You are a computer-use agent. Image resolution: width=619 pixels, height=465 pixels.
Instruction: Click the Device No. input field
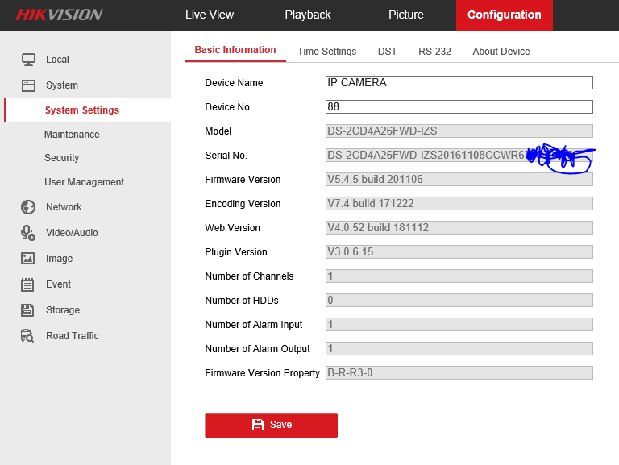[459, 107]
